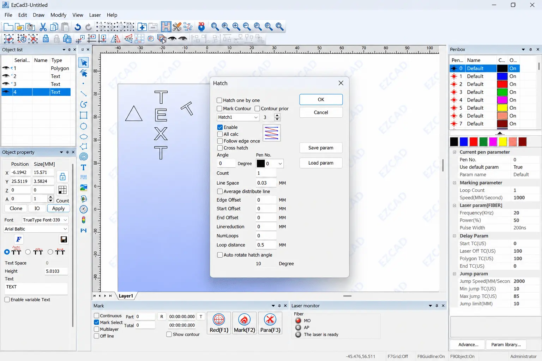
Task: Click OK in Hatch dialog
Action: 321,99
